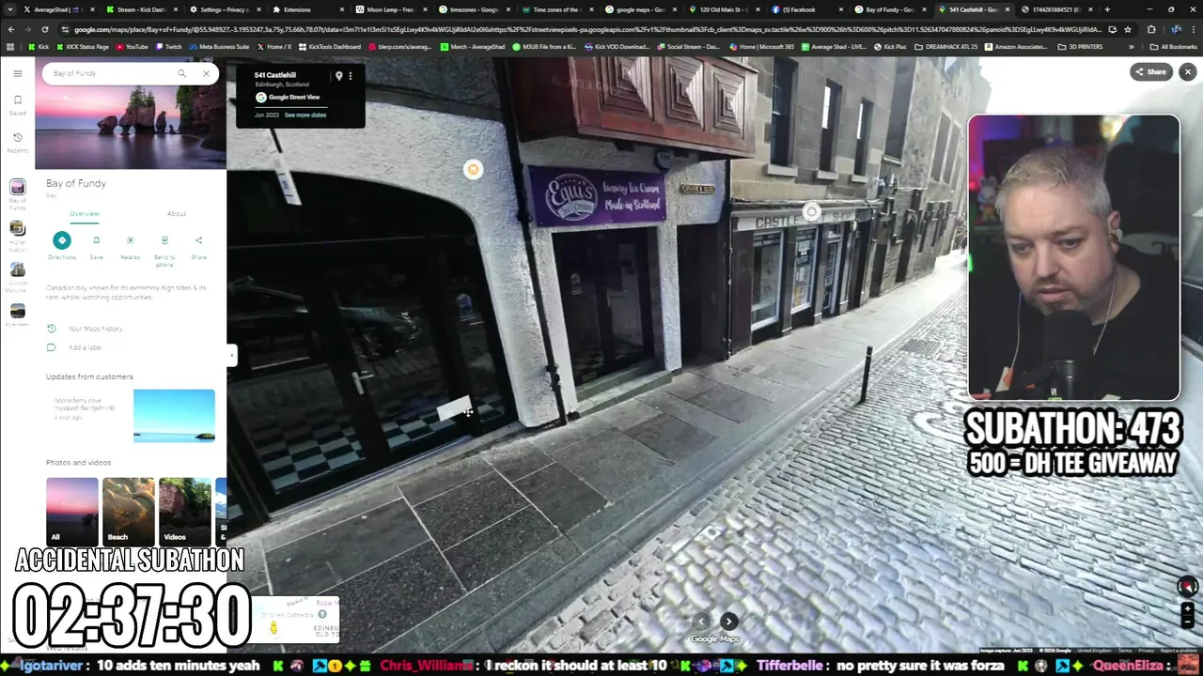Click the place marker above Castle shop
The image size is (1203, 676).
[811, 212]
